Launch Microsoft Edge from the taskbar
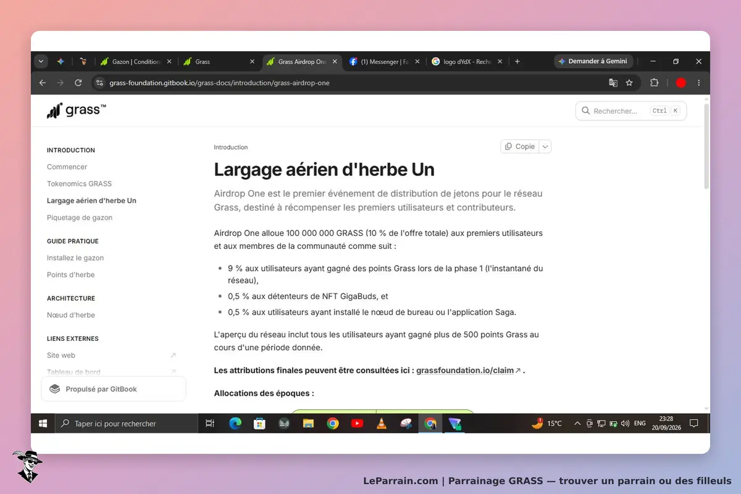This screenshot has width=741, height=494. [x=235, y=424]
